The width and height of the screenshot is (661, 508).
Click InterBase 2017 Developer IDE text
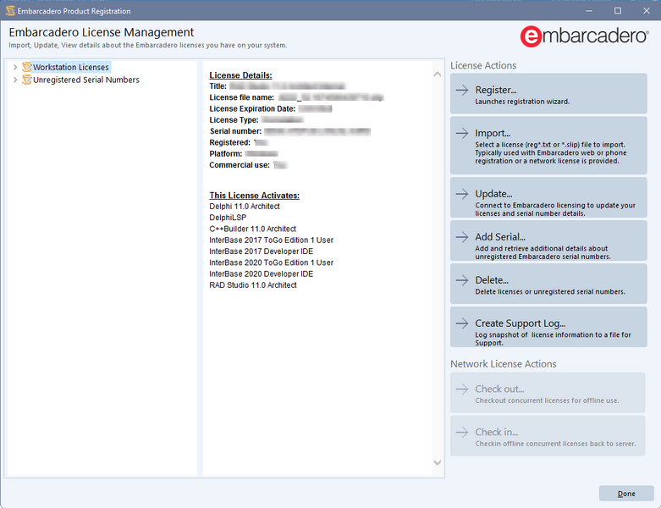[x=261, y=251]
